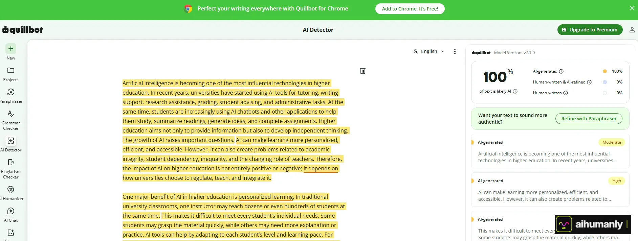Close the Chrome extension banner
Image resolution: width=638 pixels, height=241 pixels.
632,8
